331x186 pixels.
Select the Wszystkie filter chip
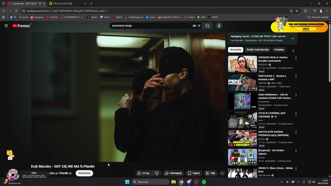click(236, 50)
